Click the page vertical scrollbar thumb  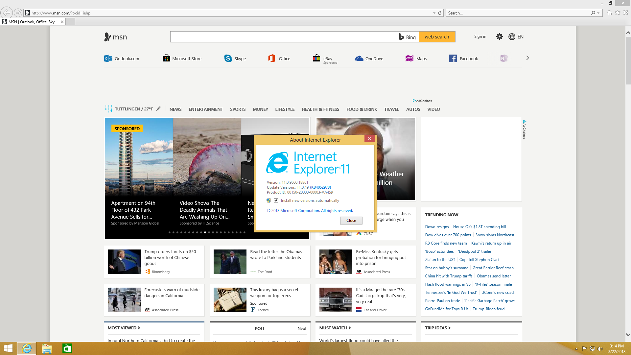point(628,60)
